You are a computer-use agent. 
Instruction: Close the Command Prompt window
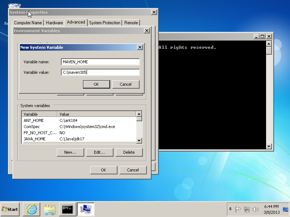coord(269,37)
